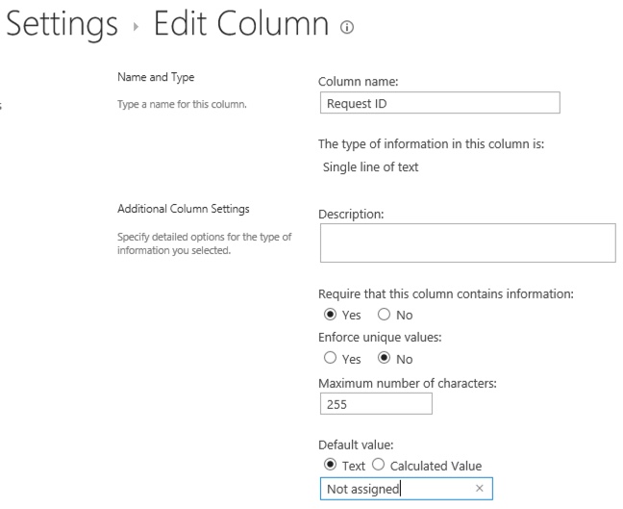Click the Default value field showing Not assigned
Image resolution: width=623 pixels, height=509 pixels.
pyautogui.click(x=394, y=490)
